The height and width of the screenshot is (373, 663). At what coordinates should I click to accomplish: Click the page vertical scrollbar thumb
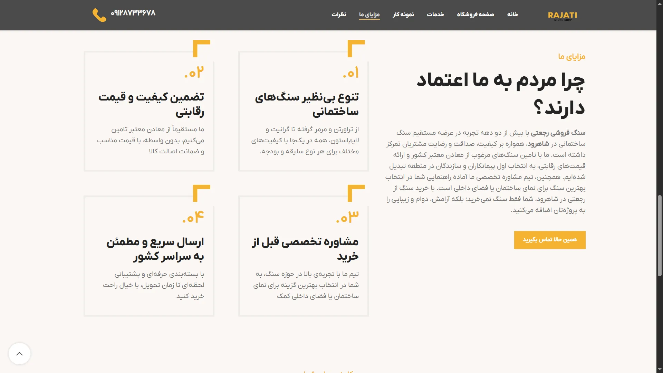[660, 236]
